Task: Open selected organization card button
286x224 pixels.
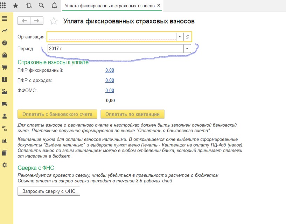Action: (187, 37)
